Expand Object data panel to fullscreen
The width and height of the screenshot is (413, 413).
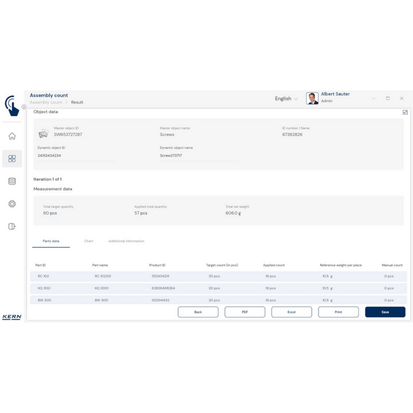pos(406,112)
